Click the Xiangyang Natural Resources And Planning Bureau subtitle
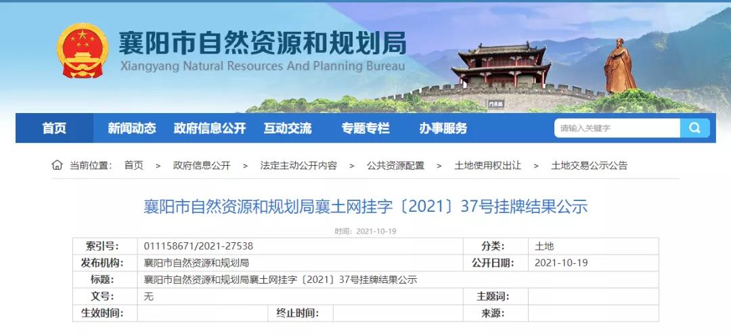Image resolution: width=731 pixels, height=335 pixels. pos(263,66)
